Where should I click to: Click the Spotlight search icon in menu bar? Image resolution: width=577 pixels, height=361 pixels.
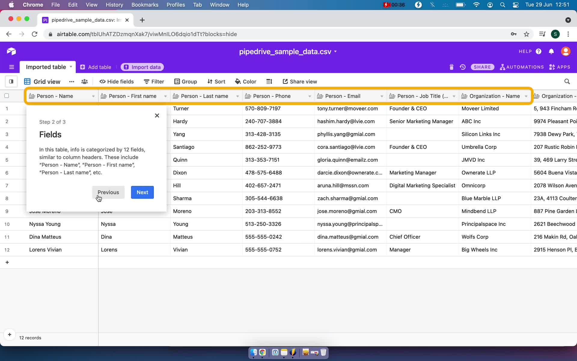pos(502,5)
